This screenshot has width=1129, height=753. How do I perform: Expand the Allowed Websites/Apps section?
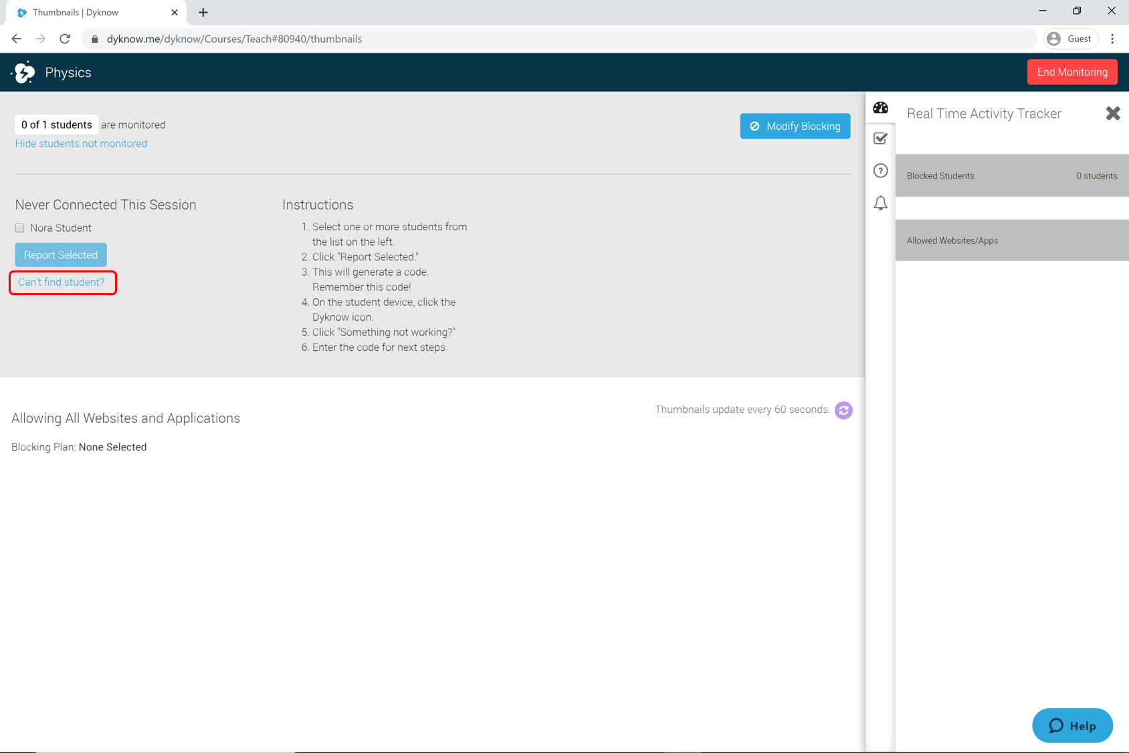coord(1012,240)
